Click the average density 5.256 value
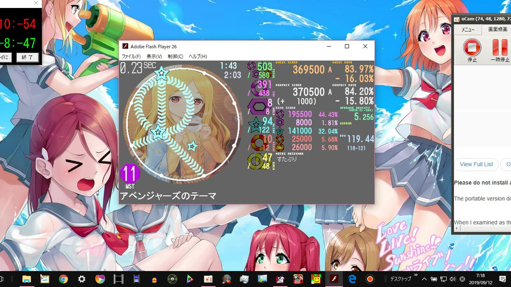Image resolution: width=511 pixels, height=287 pixels. [x=364, y=117]
